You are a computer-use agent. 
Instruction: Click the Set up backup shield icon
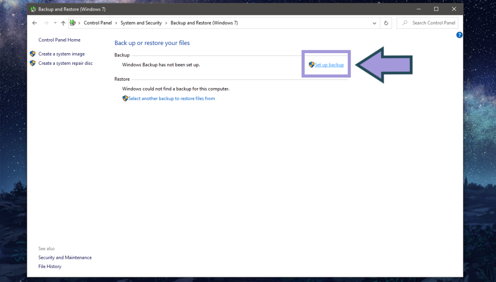pyautogui.click(x=311, y=64)
